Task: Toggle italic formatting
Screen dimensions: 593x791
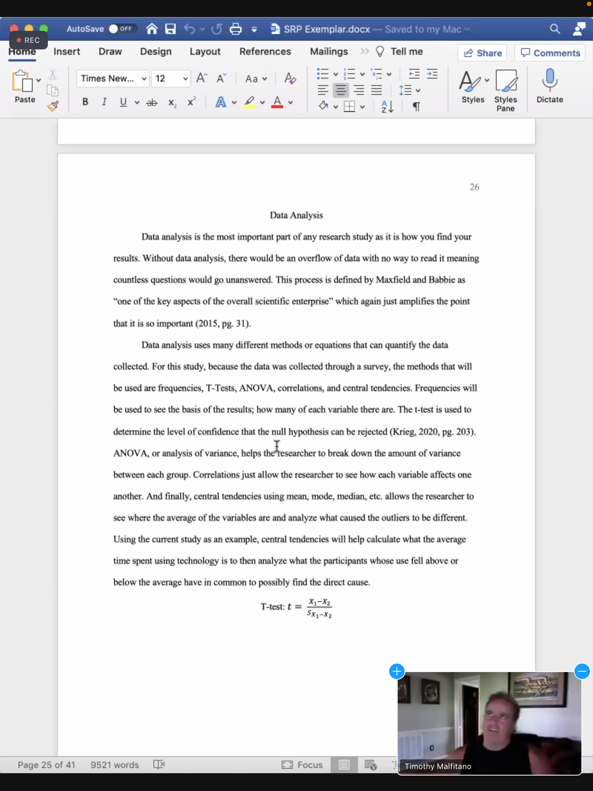Action: pyautogui.click(x=104, y=102)
